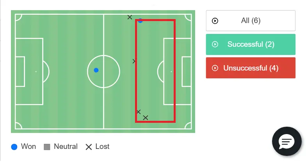Image resolution: width=306 pixels, height=168 pixels.
Task: Click the Lost legend label text
Action: coord(102,147)
